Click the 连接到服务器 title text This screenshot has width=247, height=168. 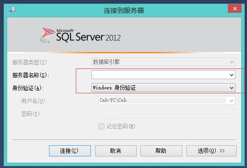[124, 11]
